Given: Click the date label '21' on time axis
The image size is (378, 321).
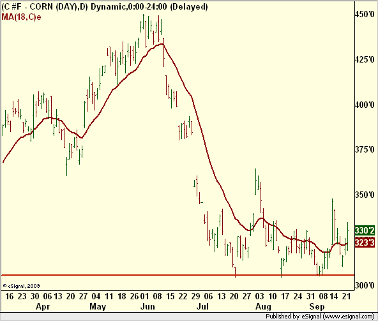Looking at the screenshot, I should click(x=346, y=296).
